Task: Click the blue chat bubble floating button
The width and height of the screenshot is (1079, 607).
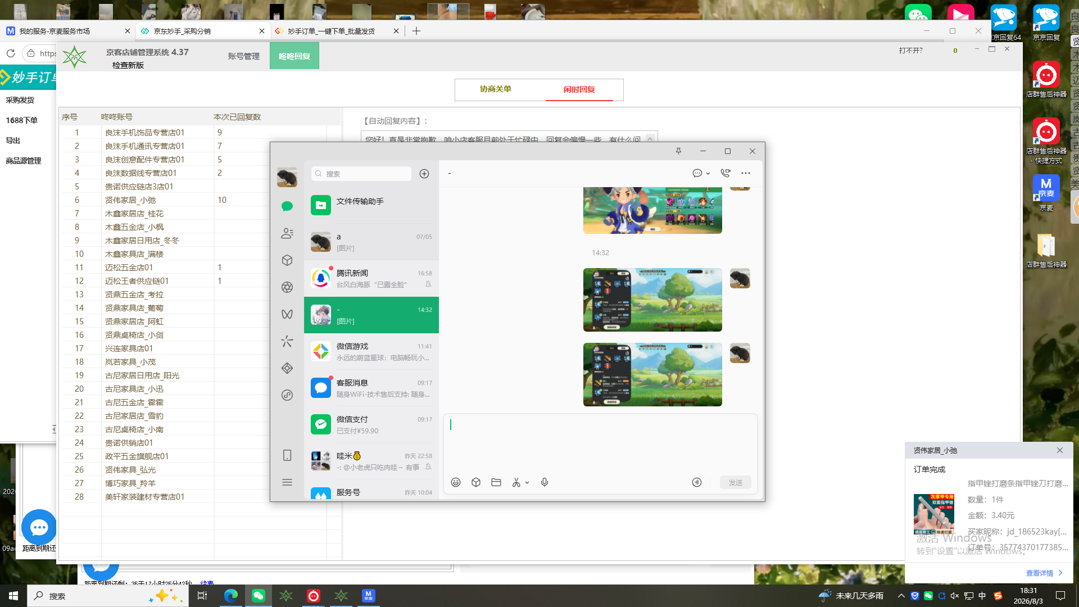Action: (39, 527)
